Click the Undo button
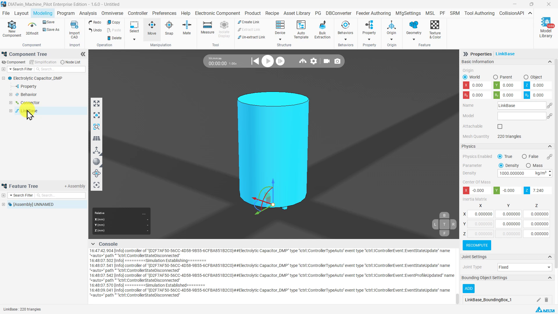The image size is (558, 314). pos(95,30)
